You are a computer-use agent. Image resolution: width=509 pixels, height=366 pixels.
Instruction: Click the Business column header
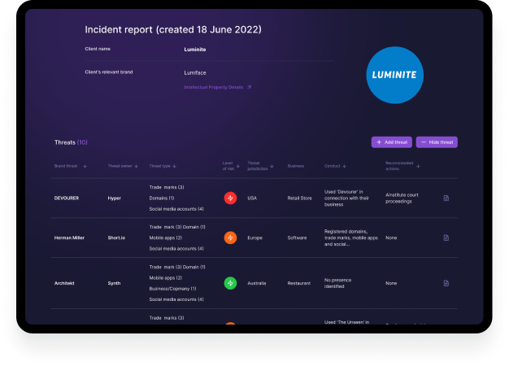296,166
